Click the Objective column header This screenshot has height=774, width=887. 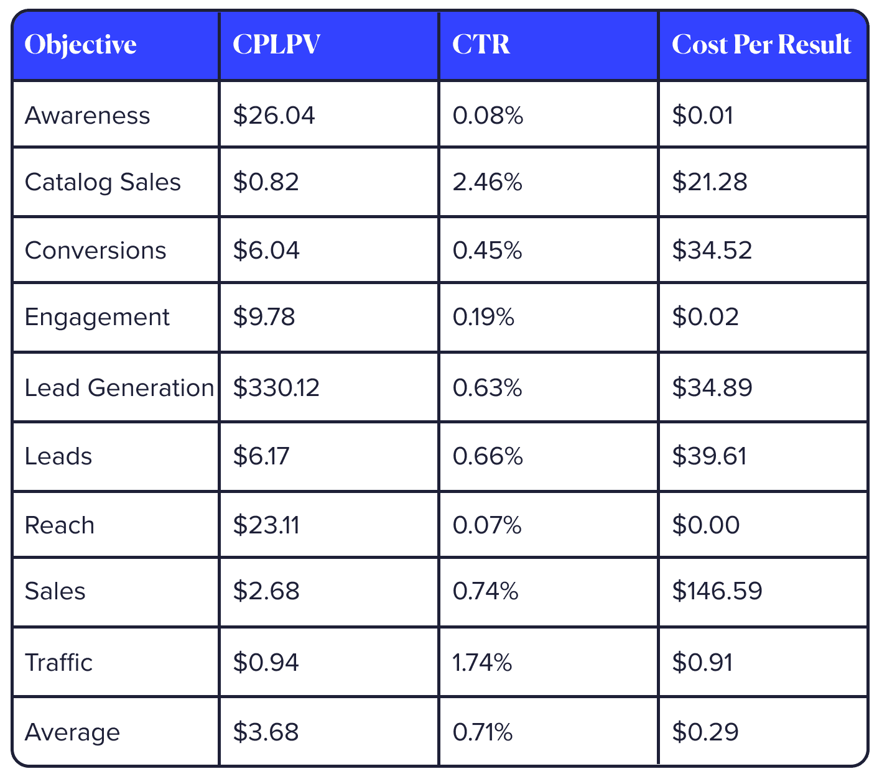81,45
